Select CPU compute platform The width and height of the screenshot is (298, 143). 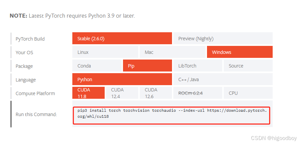coord(248,93)
